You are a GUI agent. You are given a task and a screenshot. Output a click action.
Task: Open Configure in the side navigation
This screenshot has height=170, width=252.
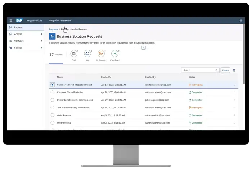click(26, 41)
